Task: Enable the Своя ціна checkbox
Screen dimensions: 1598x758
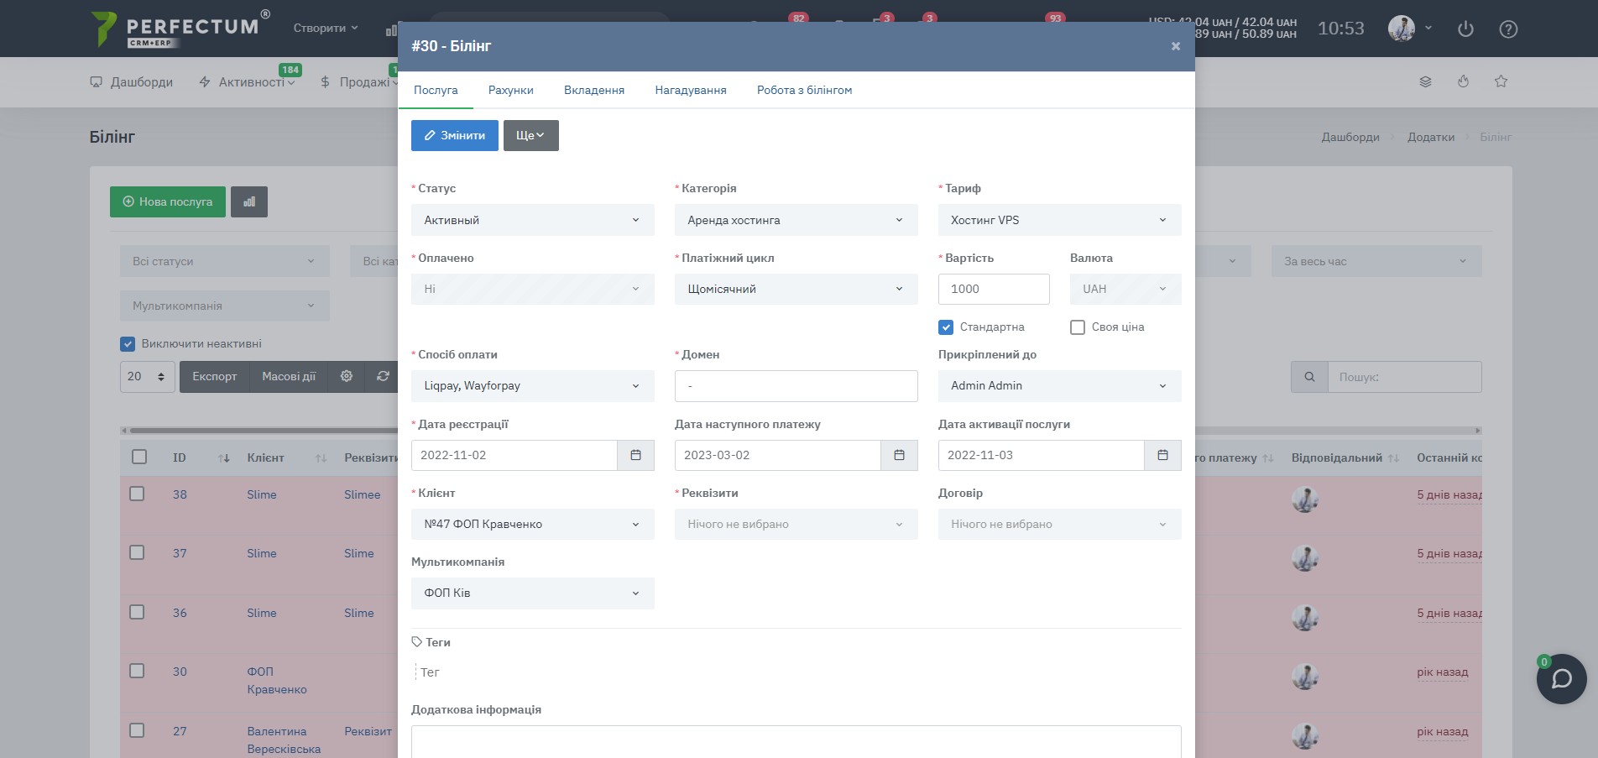Action: (x=1078, y=327)
